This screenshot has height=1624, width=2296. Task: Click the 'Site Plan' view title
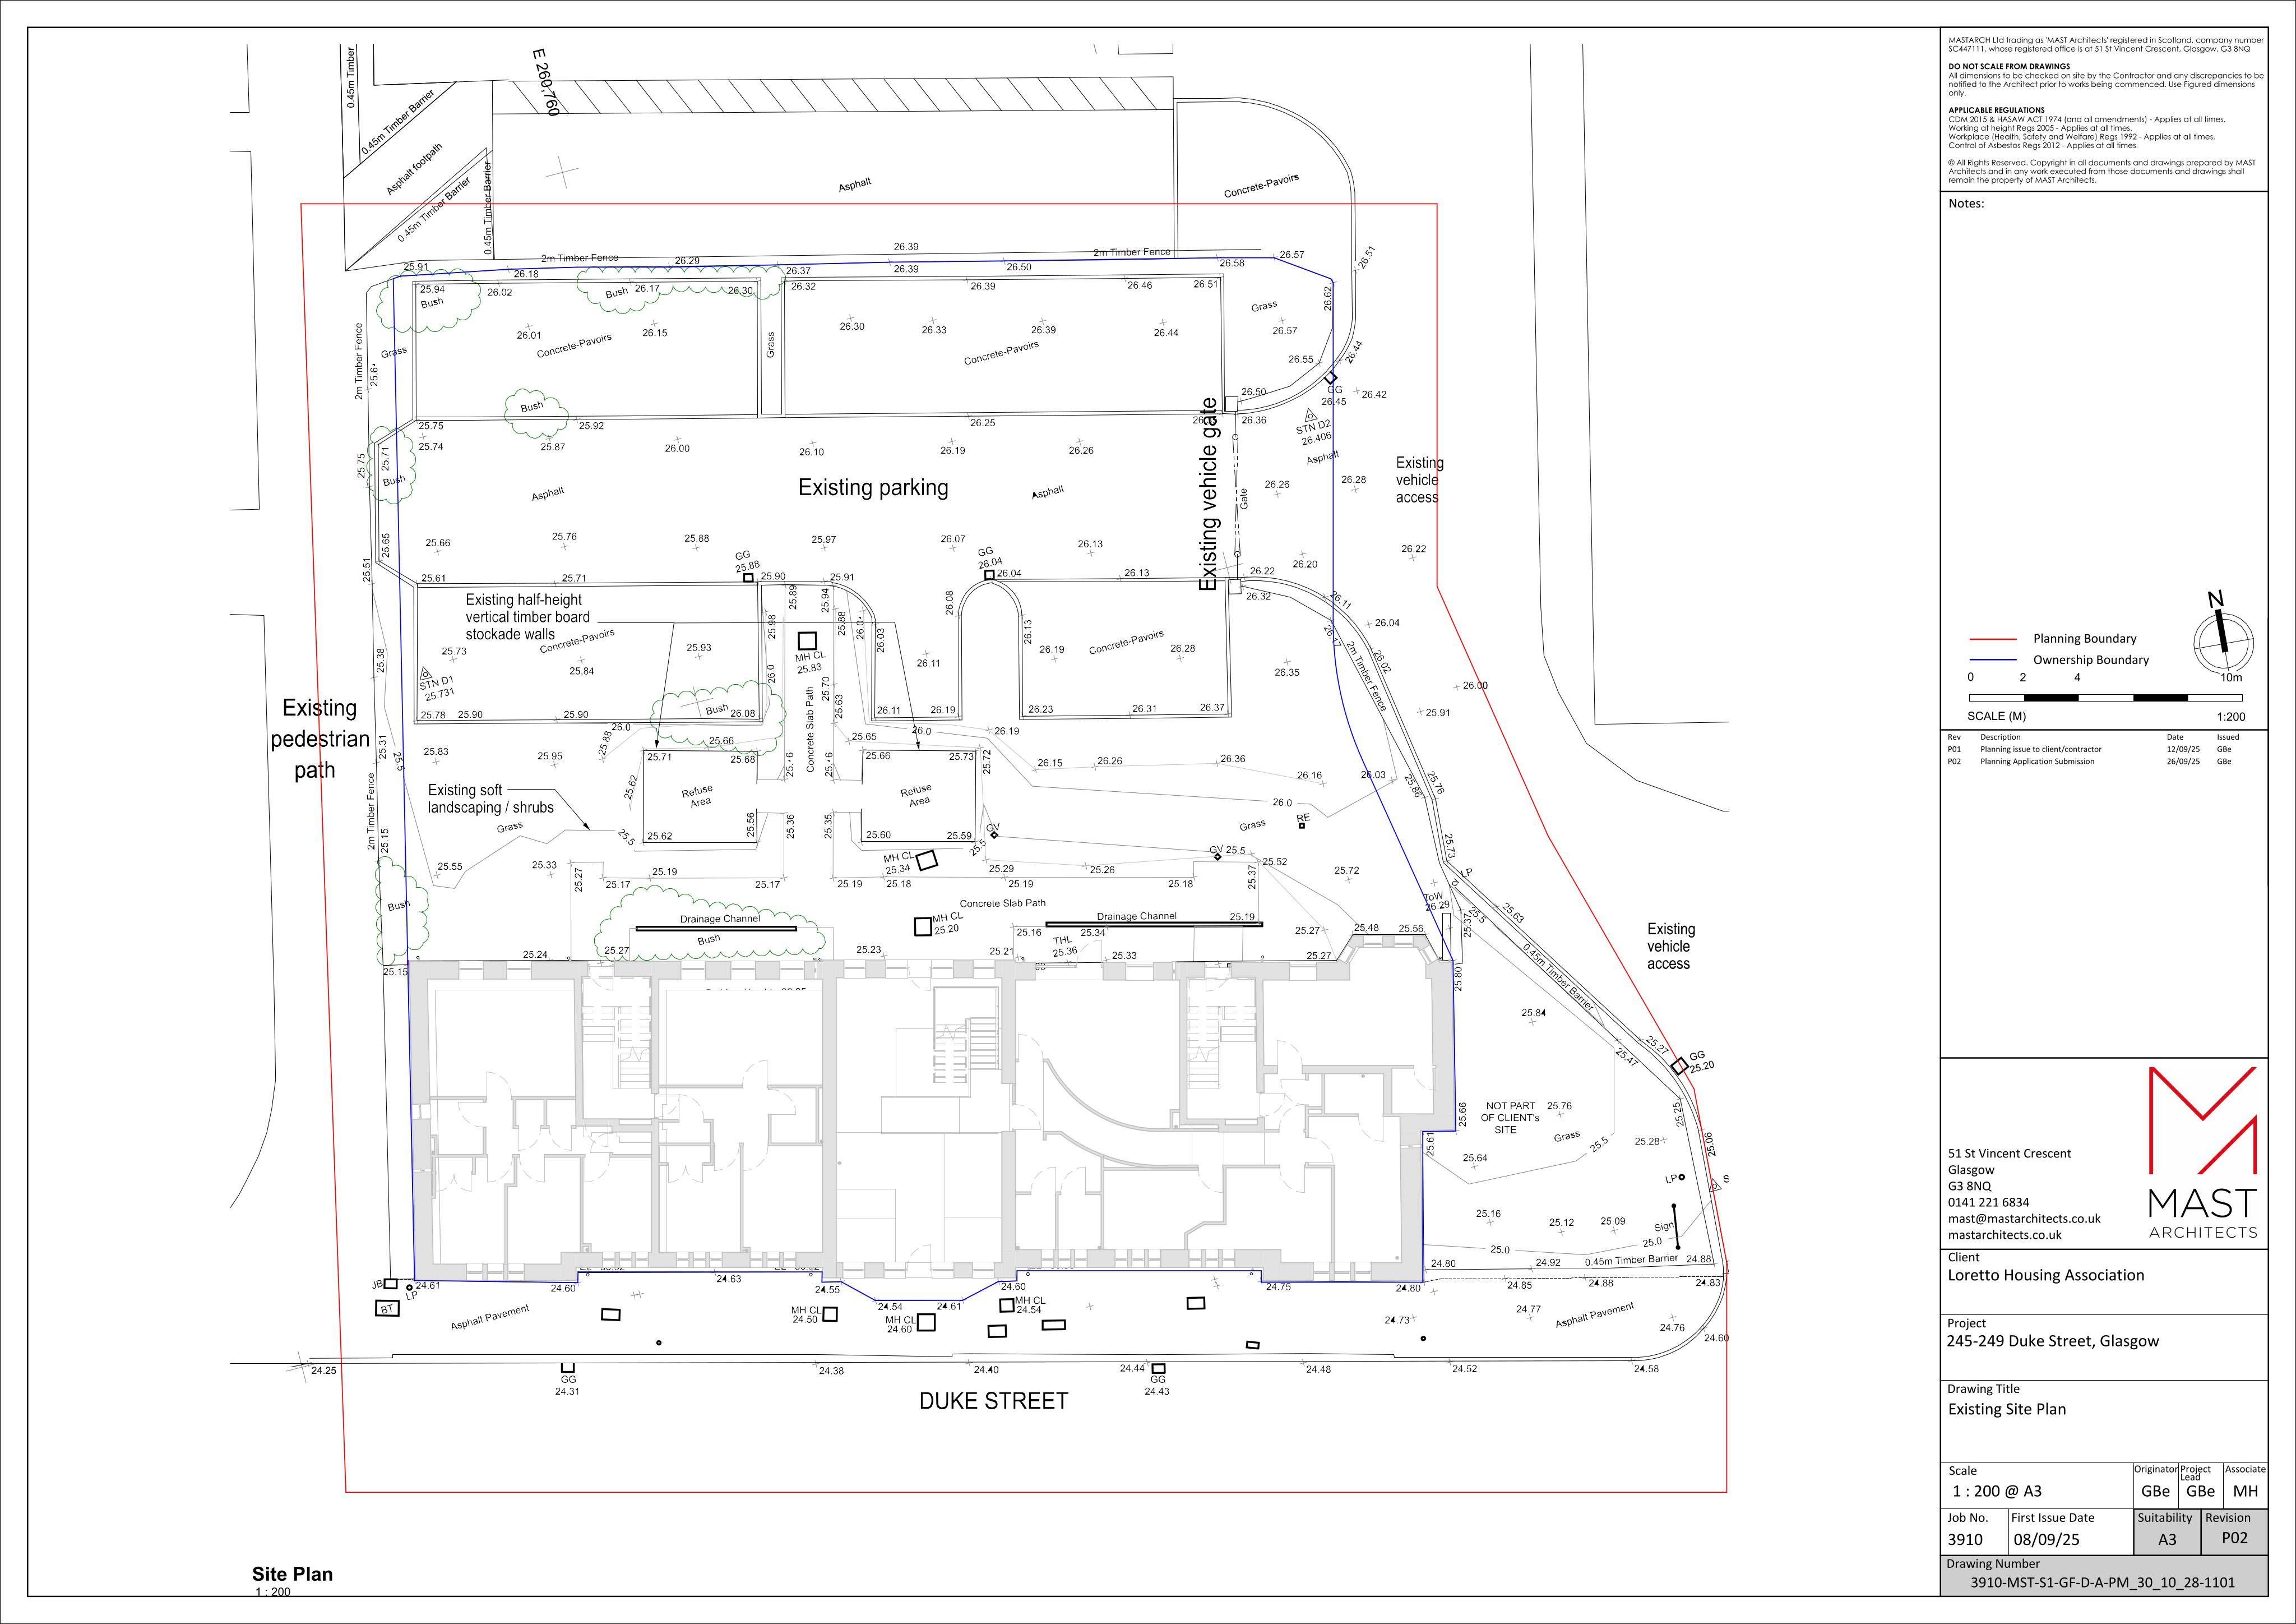(x=292, y=1573)
